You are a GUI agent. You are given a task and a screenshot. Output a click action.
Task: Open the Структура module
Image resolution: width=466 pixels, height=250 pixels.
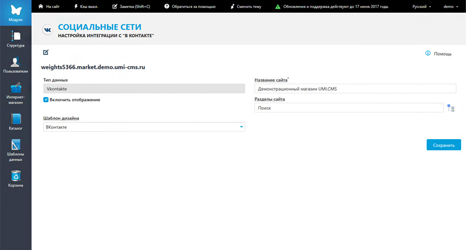15,39
